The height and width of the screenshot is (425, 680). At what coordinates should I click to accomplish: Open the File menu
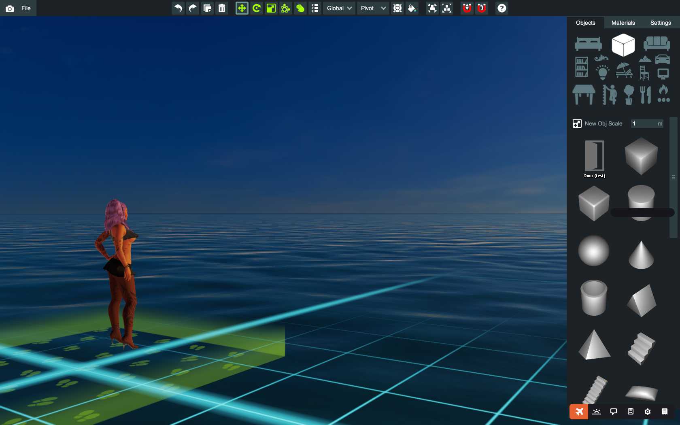(x=26, y=8)
